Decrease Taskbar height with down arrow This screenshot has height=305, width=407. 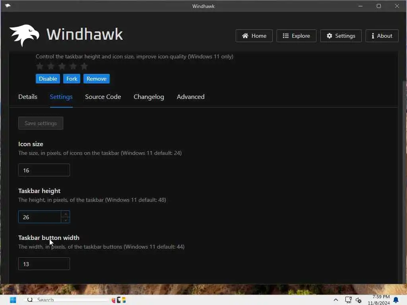point(66,220)
